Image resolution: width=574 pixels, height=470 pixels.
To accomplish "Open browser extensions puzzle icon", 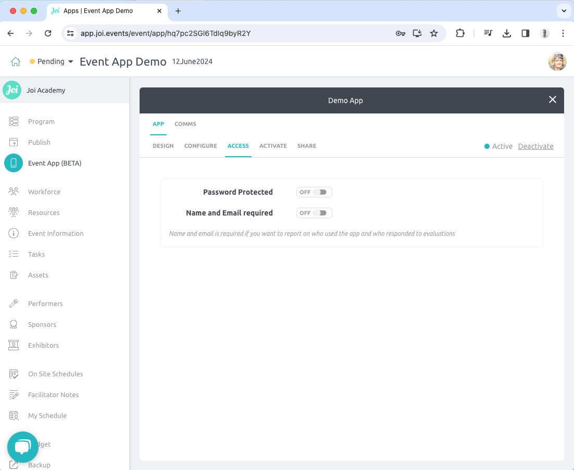I will click(460, 33).
